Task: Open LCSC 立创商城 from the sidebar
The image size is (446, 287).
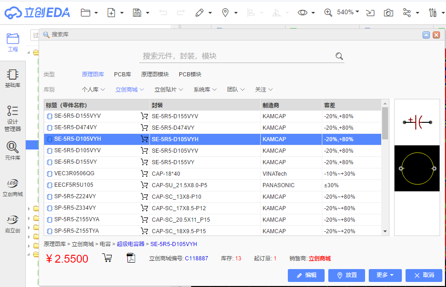Action: [x=13, y=186]
